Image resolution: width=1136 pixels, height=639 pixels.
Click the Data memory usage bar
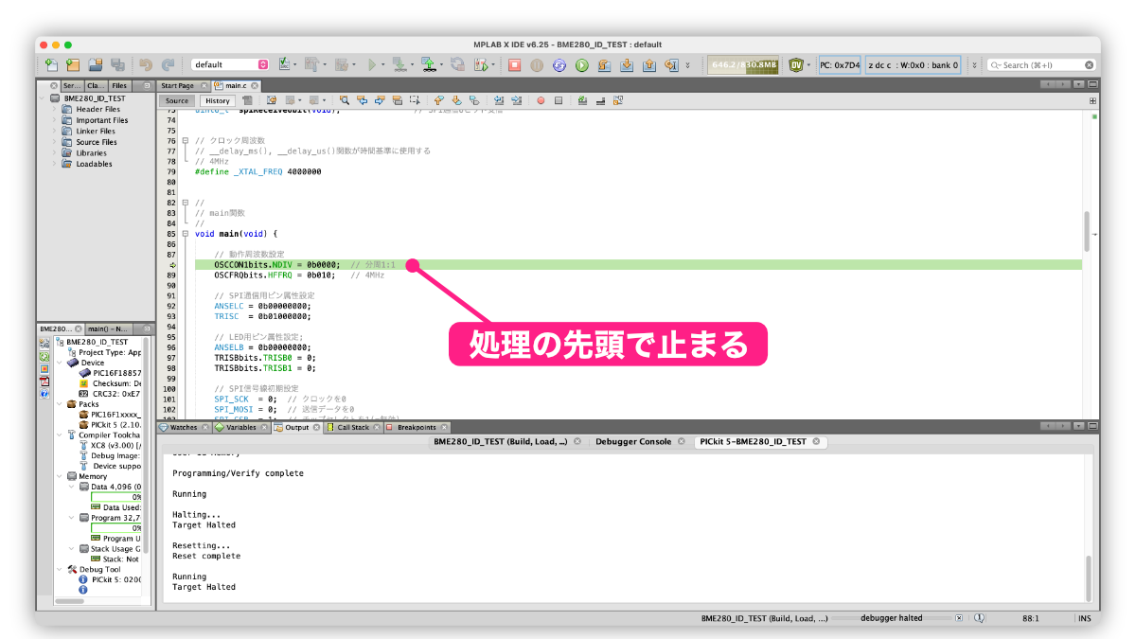click(116, 496)
